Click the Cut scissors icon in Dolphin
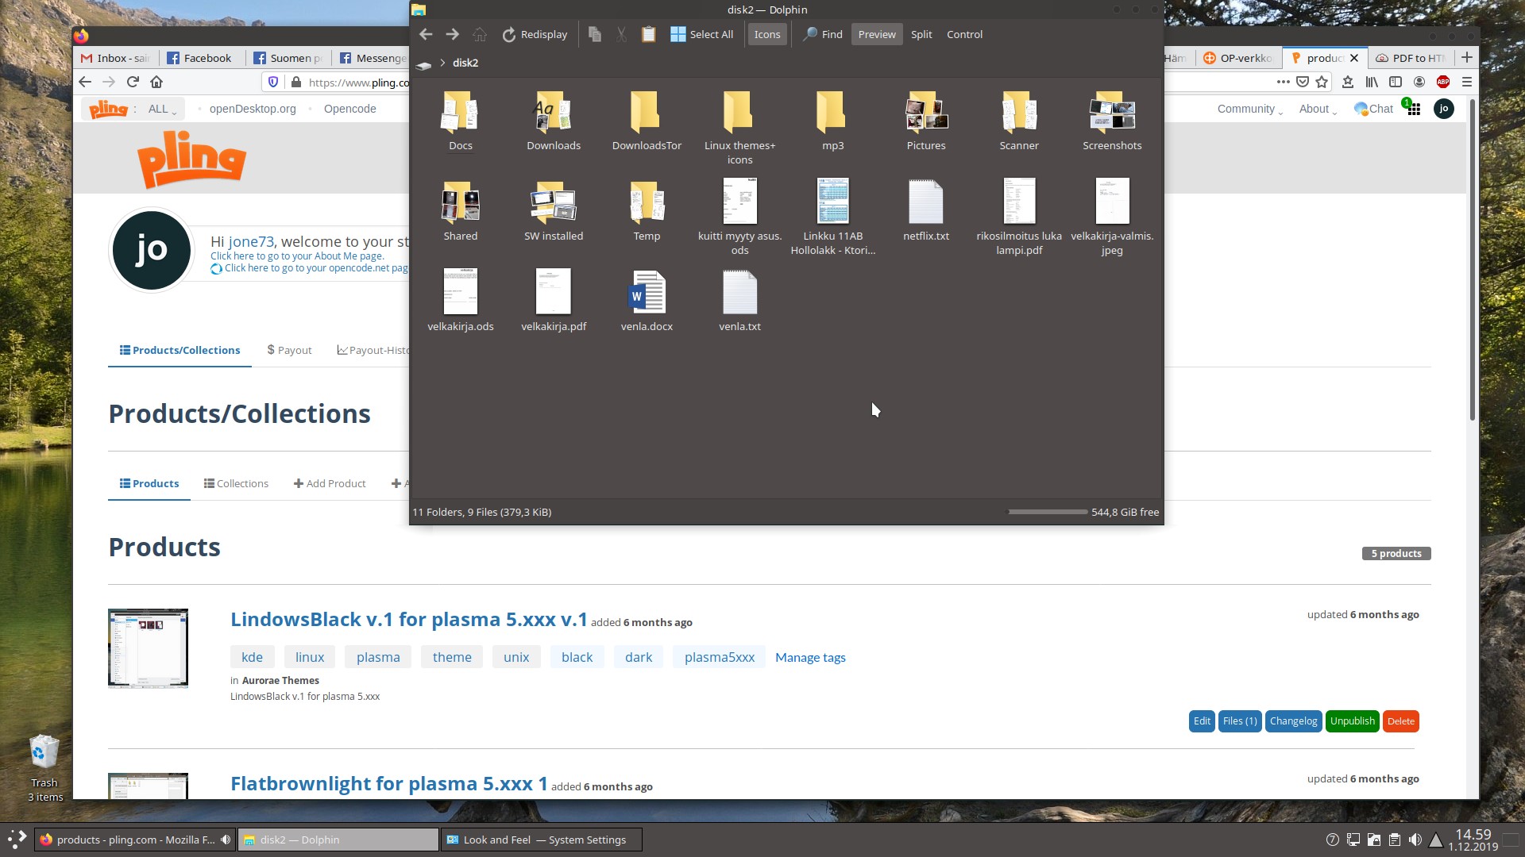This screenshot has width=1525, height=857. tap(621, 34)
